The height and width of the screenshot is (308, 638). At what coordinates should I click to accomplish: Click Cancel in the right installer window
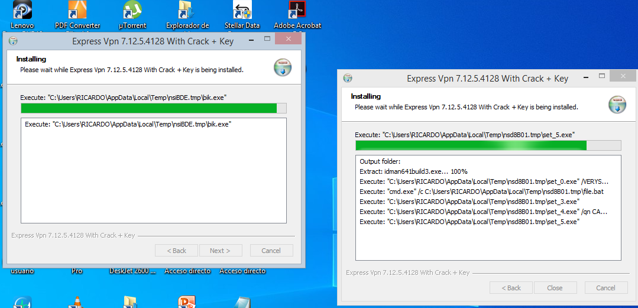click(x=606, y=288)
